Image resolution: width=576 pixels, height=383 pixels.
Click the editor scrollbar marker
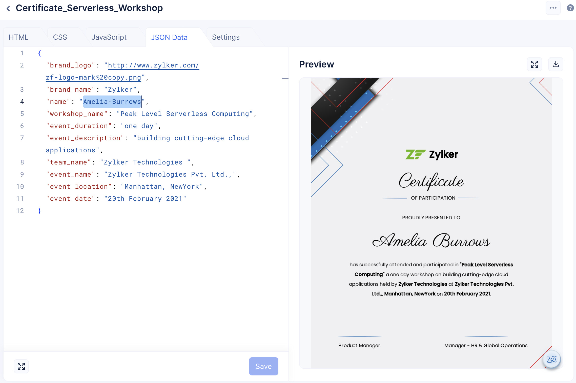285,79
